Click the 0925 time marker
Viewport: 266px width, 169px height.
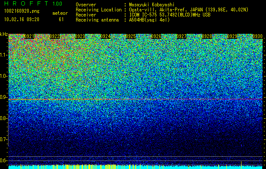coord(131,36)
